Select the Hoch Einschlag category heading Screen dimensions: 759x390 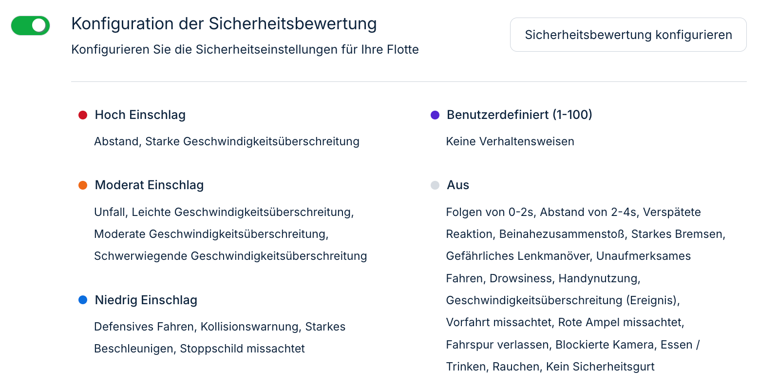pos(140,115)
